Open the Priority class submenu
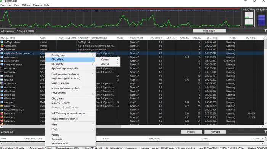Image resolution: width=267 pixels, height=149 pixels. click(x=70, y=55)
